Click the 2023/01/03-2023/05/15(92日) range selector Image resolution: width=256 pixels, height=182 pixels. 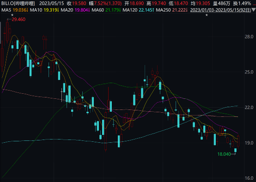tap(221, 10)
